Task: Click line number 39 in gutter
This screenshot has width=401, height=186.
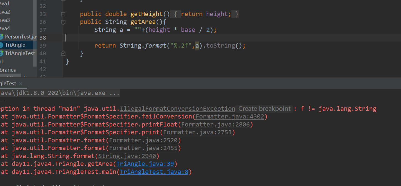Action: coord(43,45)
